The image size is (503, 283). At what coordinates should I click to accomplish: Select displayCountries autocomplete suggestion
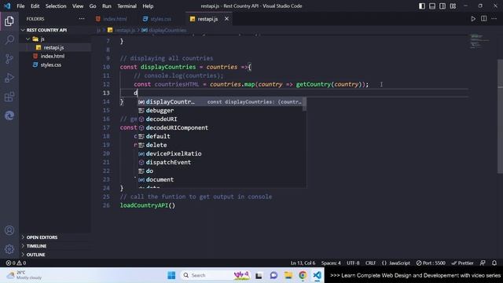(x=220, y=101)
